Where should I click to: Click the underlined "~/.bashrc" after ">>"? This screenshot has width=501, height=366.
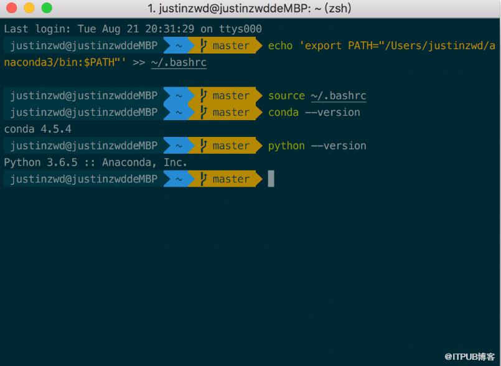tap(179, 62)
